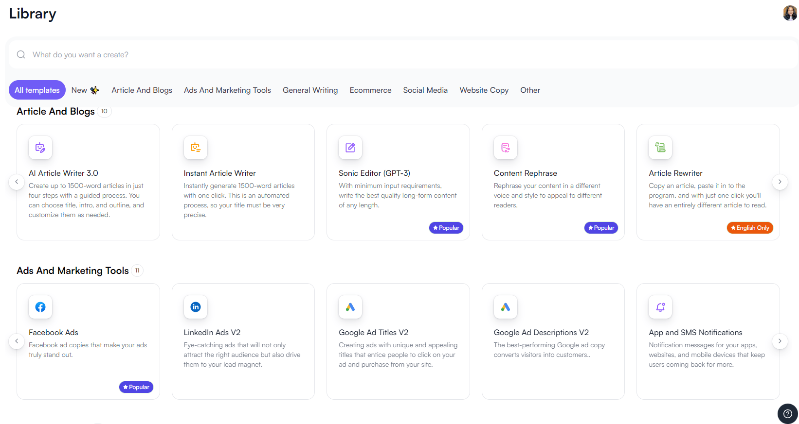Click the Content Rephrase icon

pos(506,148)
